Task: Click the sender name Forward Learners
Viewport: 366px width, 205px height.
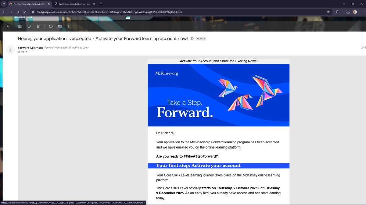Action: point(30,48)
